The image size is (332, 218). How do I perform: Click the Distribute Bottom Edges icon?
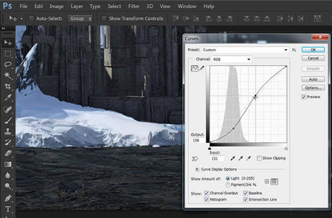click(x=267, y=19)
